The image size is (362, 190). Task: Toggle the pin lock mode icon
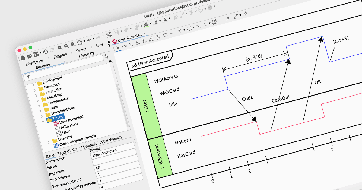tap(228, 18)
